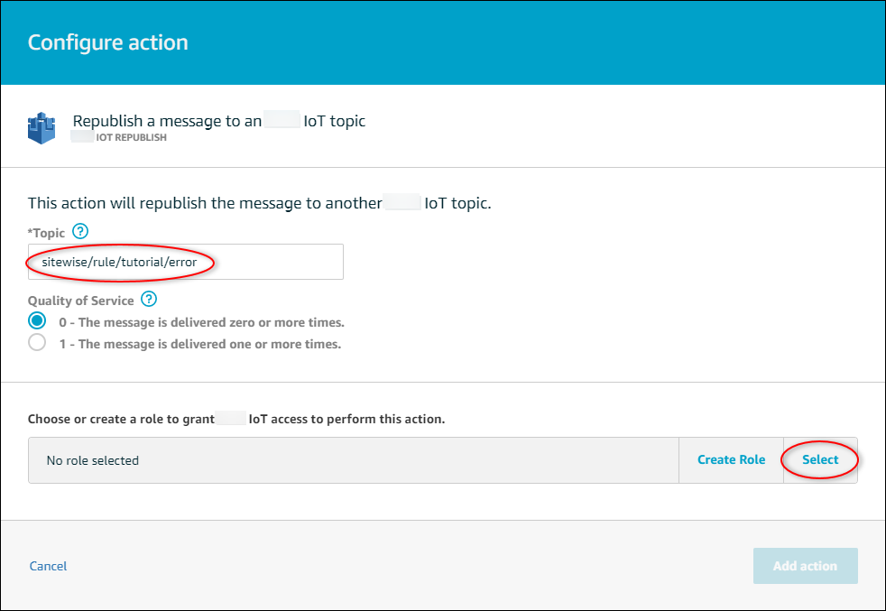Select QoS 1 radio button
Viewport: 886px width, 611px height.
pos(37,343)
